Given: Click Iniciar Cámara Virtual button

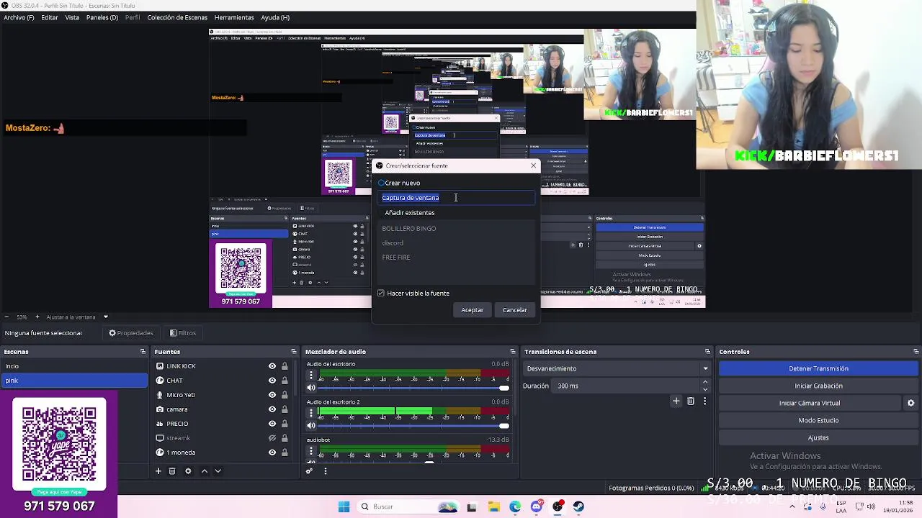Looking at the screenshot, I should (x=810, y=403).
